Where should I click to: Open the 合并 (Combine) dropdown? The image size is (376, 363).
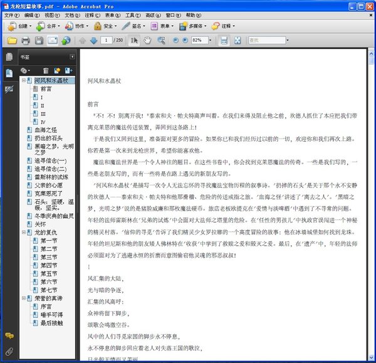click(x=48, y=26)
